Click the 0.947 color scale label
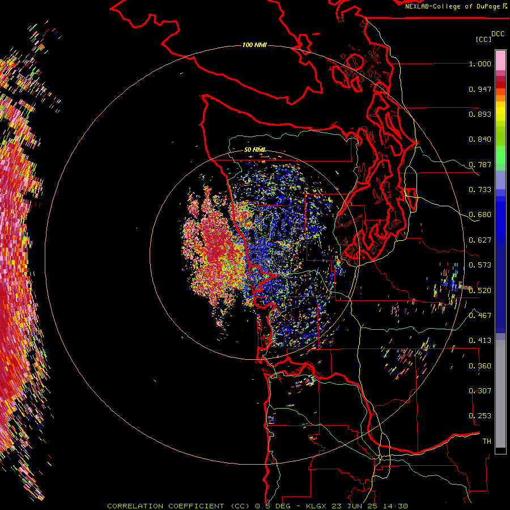 (x=480, y=89)
